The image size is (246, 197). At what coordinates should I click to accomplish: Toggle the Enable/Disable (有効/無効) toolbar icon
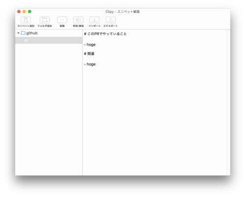[78, 20]
